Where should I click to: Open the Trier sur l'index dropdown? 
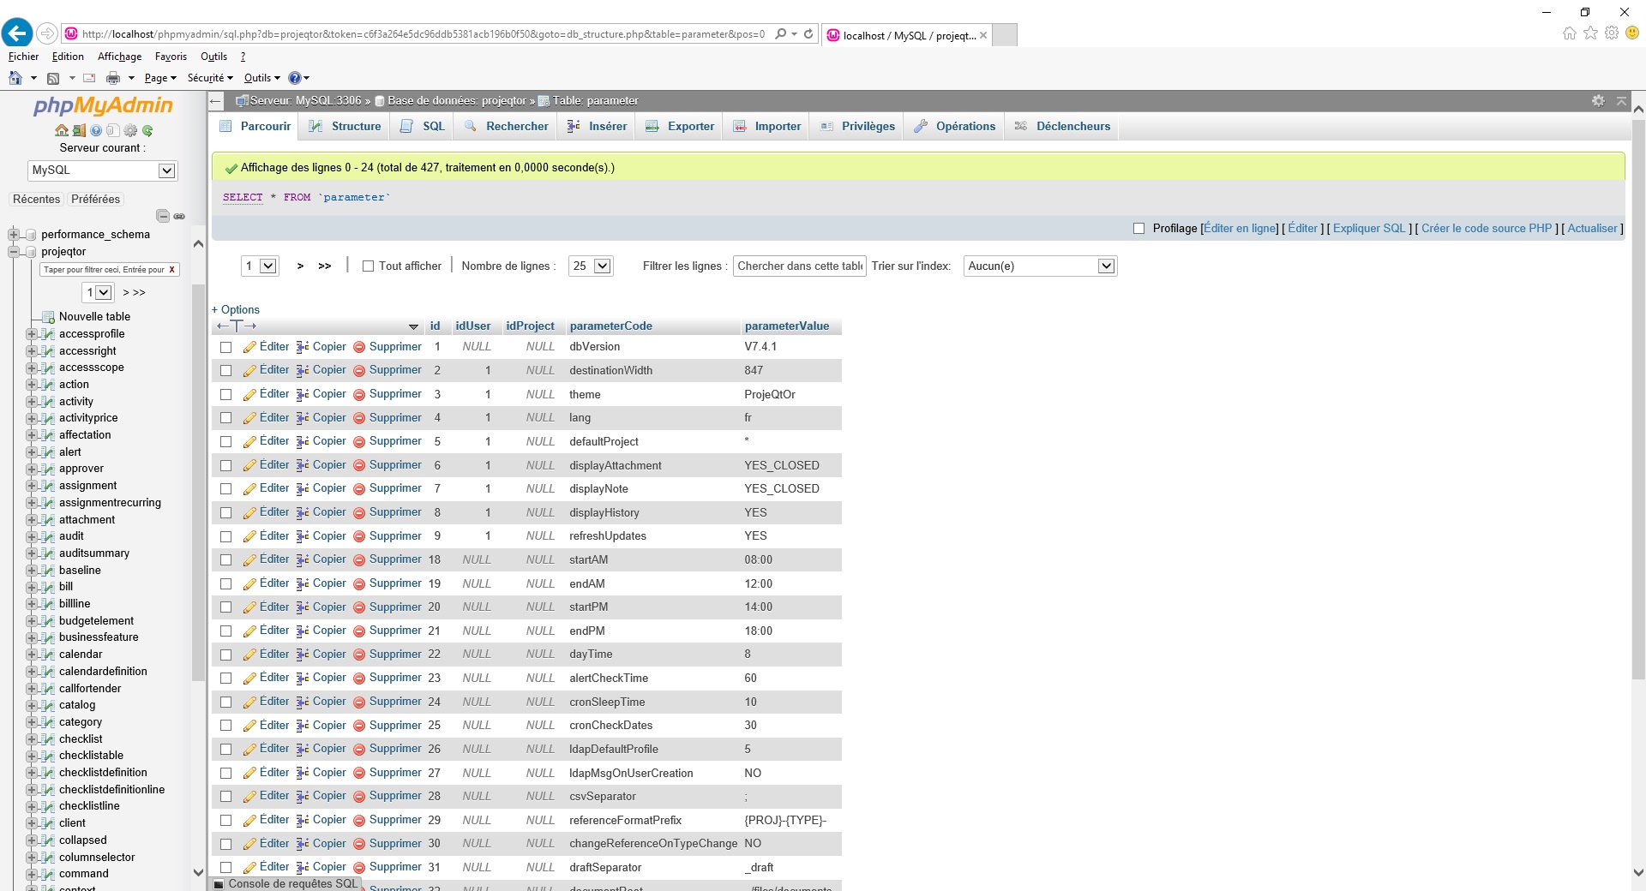pos(1040,266)
